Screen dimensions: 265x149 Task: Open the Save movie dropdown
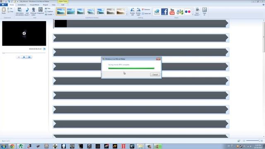(x=197, y=15)
